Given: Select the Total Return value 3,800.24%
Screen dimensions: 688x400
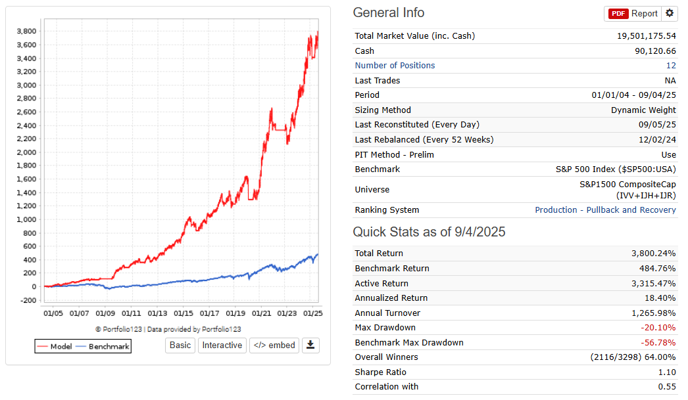Looking at the screenshot, I should click(653, 254).
